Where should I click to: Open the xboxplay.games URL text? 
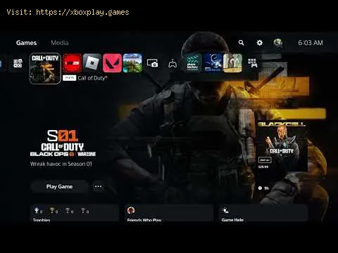[x=82, y=12]
